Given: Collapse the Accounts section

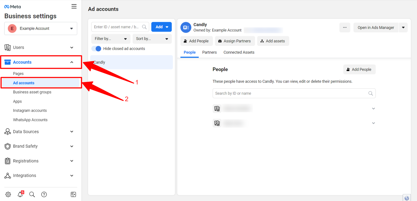Looking at the screenshot, I should click(x=72, y=62).
